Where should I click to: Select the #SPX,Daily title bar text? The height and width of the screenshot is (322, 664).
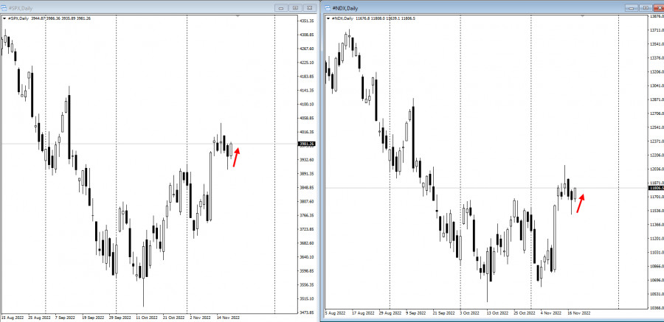21,8
